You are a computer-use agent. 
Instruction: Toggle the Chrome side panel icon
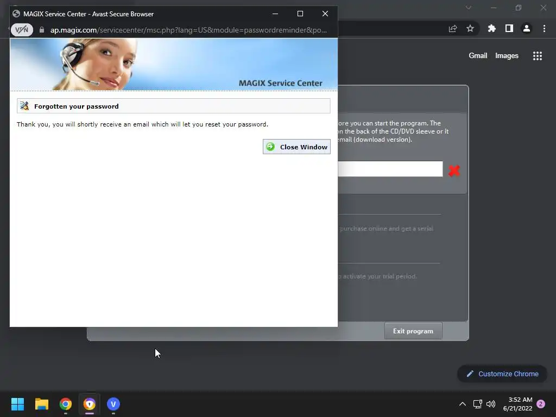pyautogui.click(x=509, y=28)
